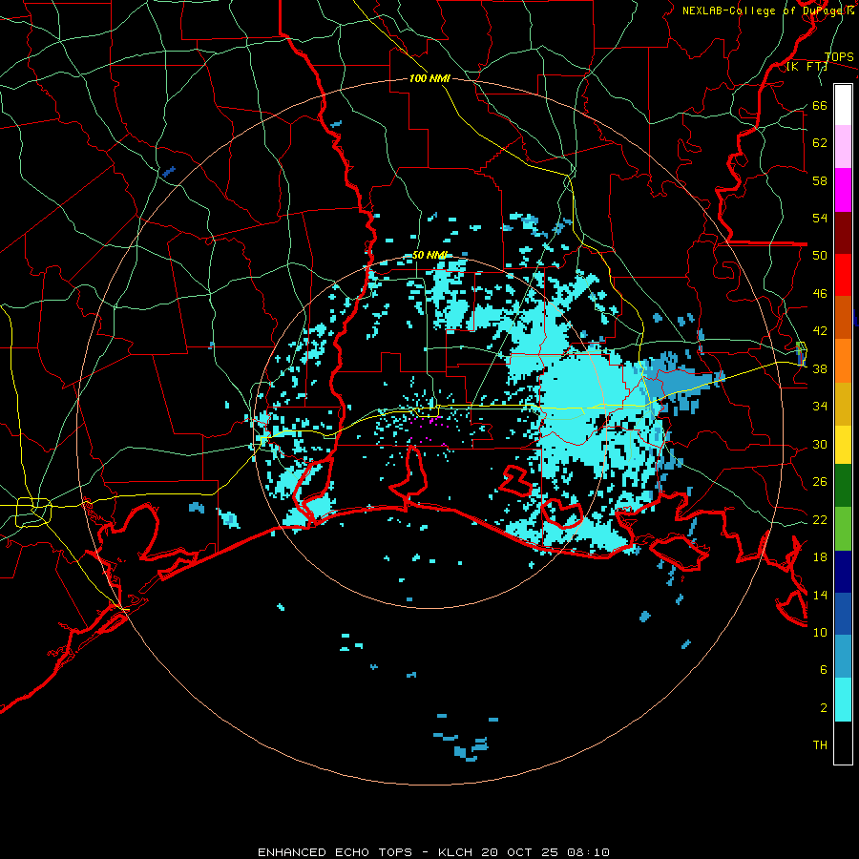Click the TH threshold legend label
The width and height of the screenshot is (859, 859).
[x=820, y=745]
